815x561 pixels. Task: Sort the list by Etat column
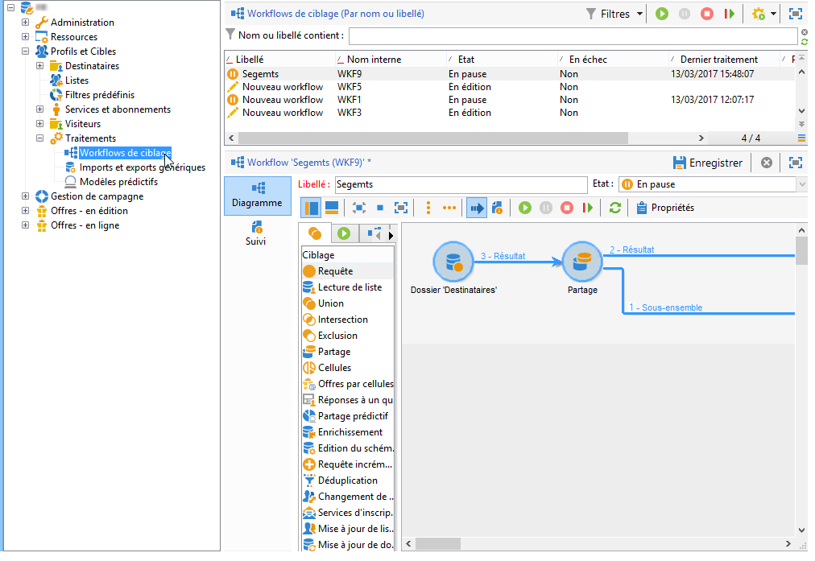coord(465,60)
